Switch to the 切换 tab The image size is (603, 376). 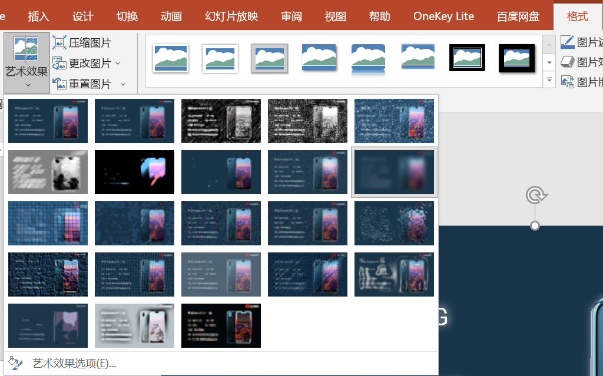(127, 16)
